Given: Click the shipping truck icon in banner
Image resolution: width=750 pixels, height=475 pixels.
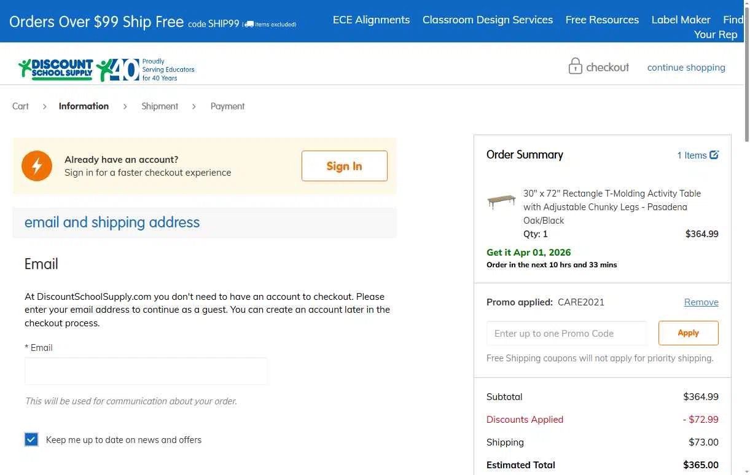Looking at the screenshot, I should (249, 25).
